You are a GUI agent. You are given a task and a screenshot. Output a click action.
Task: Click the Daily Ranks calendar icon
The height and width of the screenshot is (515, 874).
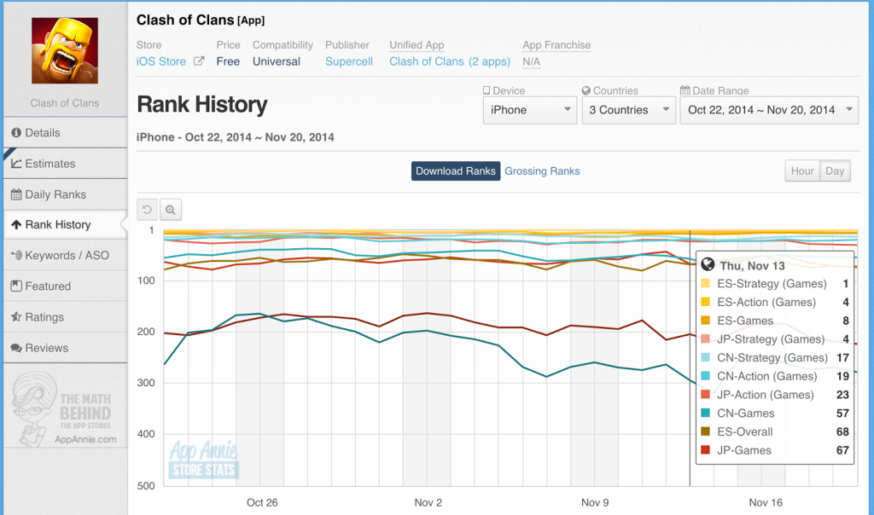pos(16,194)
